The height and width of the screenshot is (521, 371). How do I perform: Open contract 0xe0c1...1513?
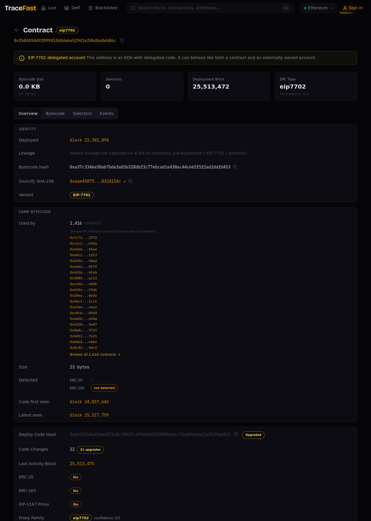[x=83, y=255]
